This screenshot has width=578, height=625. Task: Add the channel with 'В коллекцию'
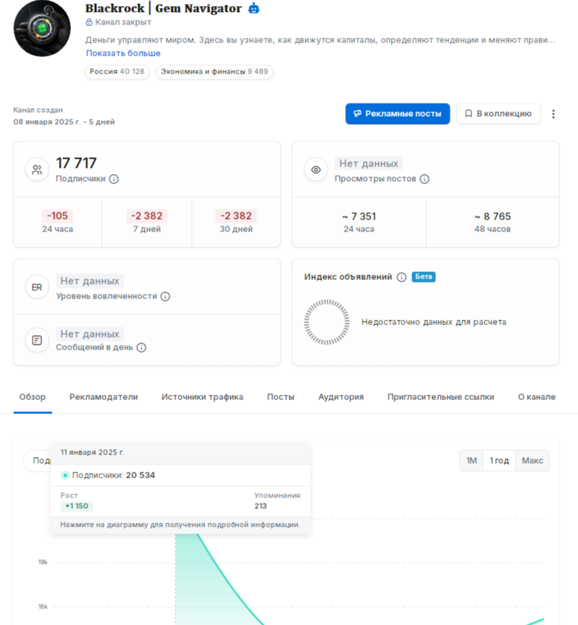(498, 113)
